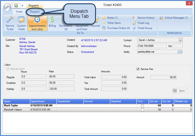Click the email envelope icon beside Notify
195x136 pixels.
pos(180,52)
